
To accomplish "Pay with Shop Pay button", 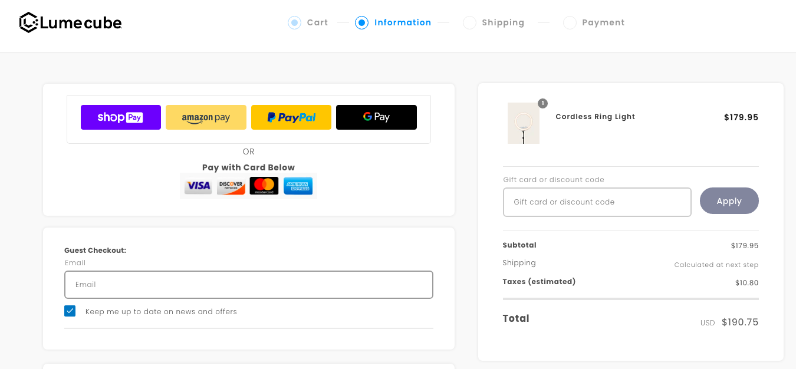I will tap(121, 117).
